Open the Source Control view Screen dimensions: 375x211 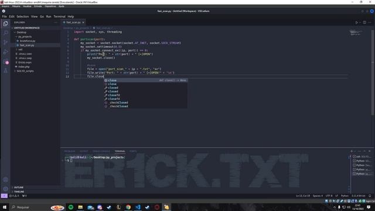coord(5,42)
